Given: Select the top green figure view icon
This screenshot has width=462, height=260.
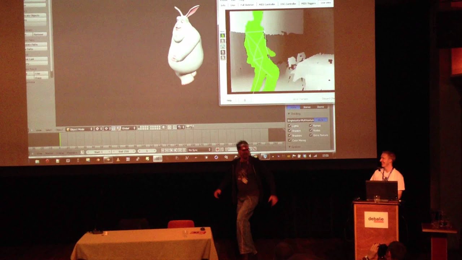Looking at the screenshot, I should coord(222,36).
